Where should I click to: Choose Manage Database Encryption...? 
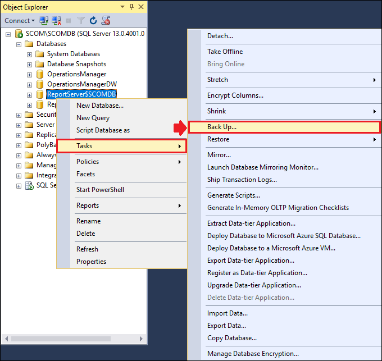(284, 354)
